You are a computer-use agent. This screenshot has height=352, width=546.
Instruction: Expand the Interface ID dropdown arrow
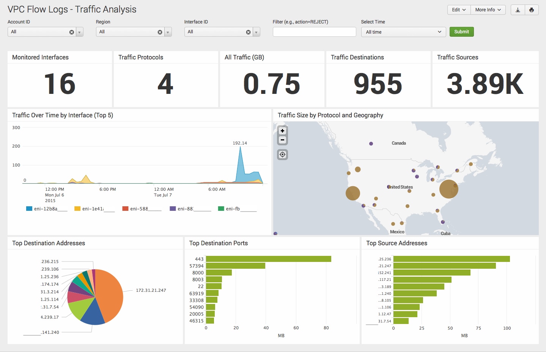tap(256, 32)
